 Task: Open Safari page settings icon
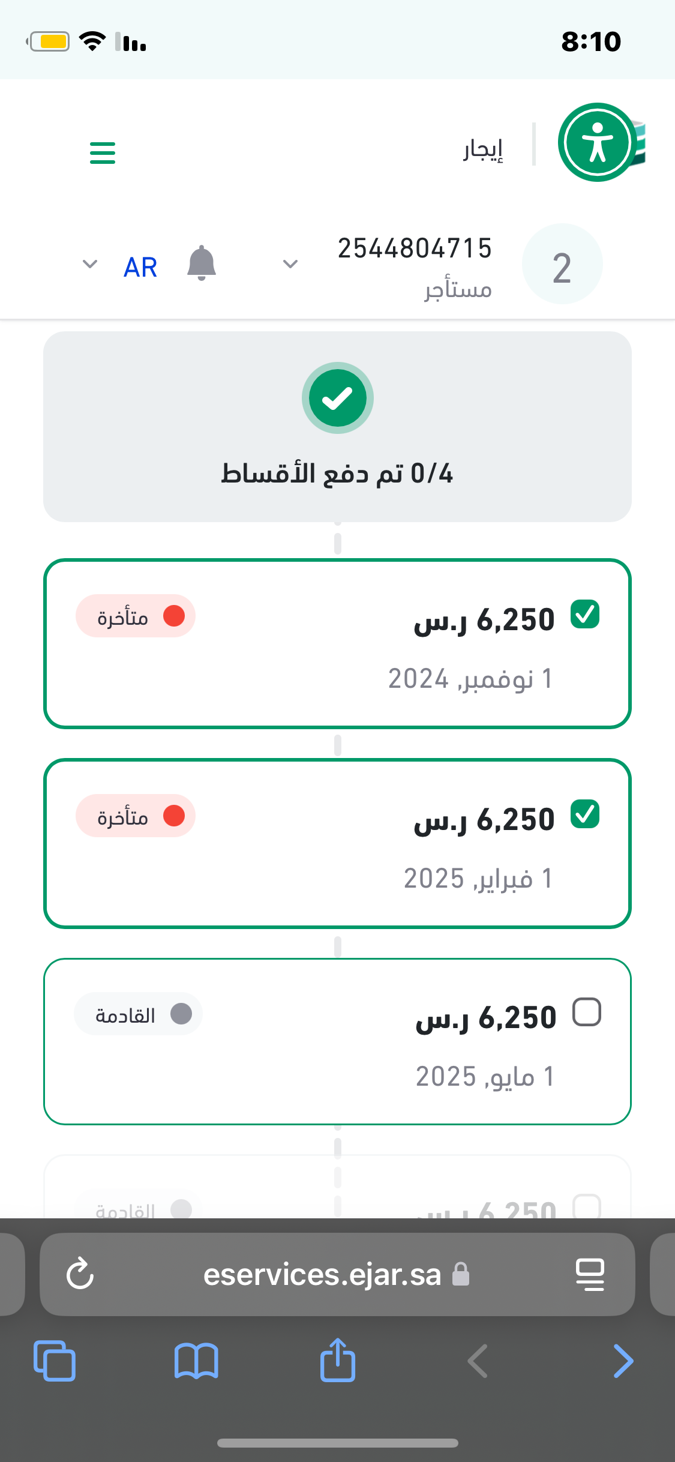click(590, 1274)
